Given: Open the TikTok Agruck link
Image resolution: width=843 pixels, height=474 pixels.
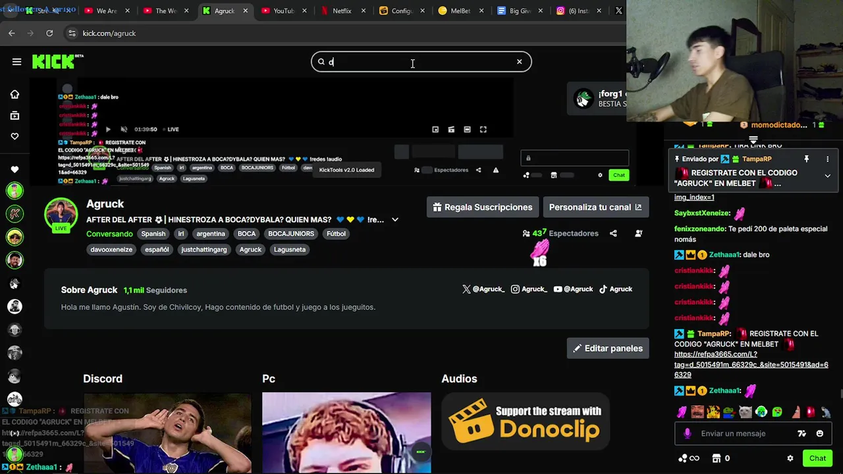Looking at the screenshot, I should [616, 289].
